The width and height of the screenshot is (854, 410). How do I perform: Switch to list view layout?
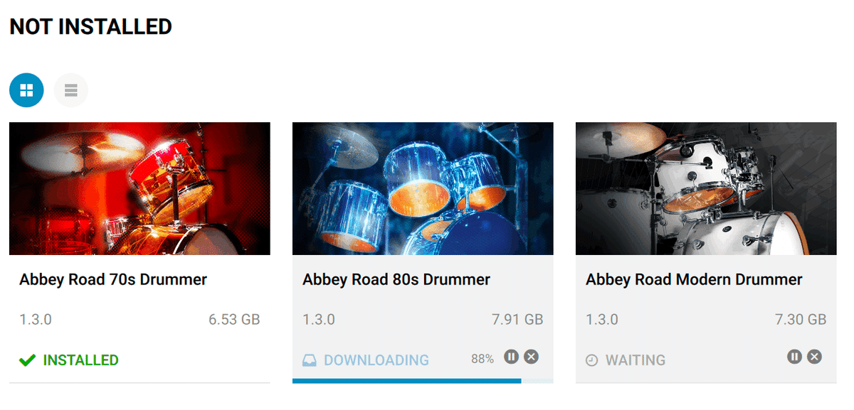70,90
